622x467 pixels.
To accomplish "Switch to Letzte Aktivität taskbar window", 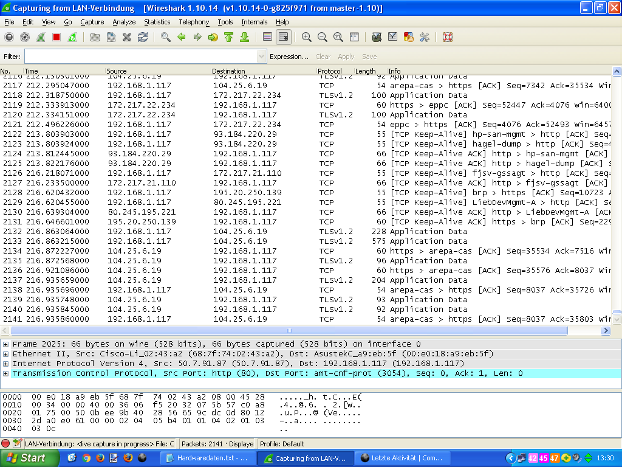I will pos(402,458).
